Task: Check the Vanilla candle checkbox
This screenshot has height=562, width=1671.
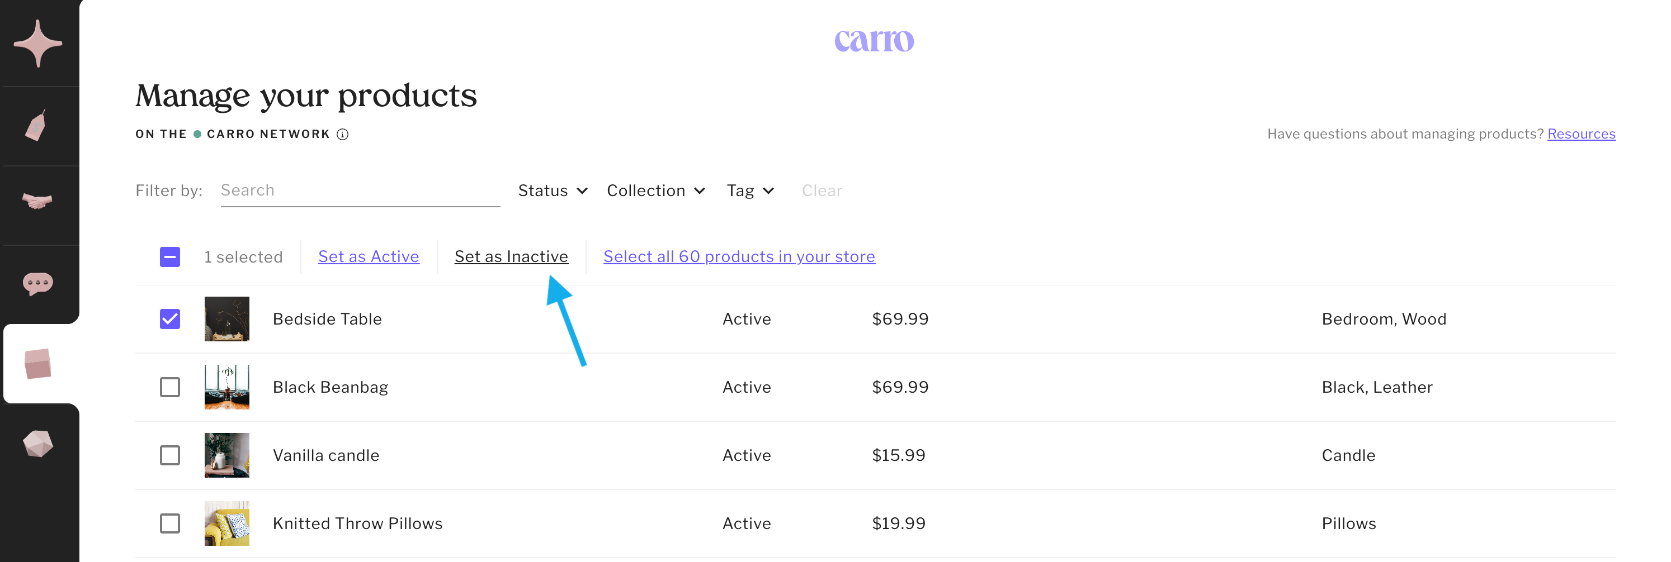Action: pos(170,455)
